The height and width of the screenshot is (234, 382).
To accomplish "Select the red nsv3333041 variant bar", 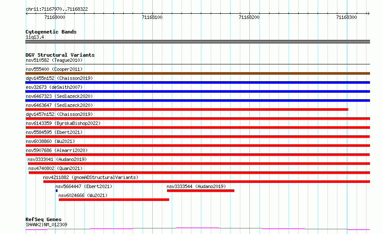I will (199, 164).
